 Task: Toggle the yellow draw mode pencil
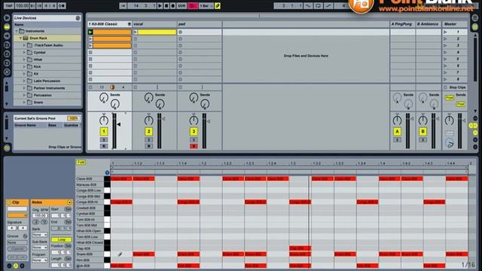pos(218,5)
